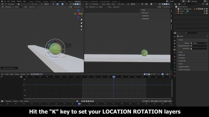Screen dimensions: 209x117
Task: Click the pan view hand icon
Action: click(81, 23)
